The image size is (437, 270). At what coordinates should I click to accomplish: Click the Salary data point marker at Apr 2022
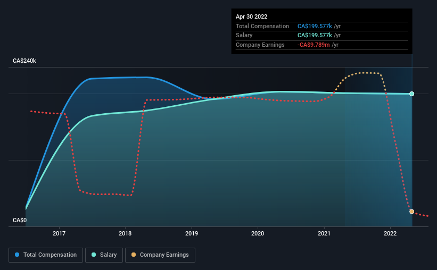pyautogui.click(x=411, y=94)
